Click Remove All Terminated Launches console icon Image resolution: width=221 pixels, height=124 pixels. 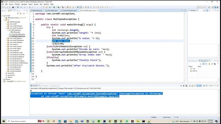click(186, 86)
